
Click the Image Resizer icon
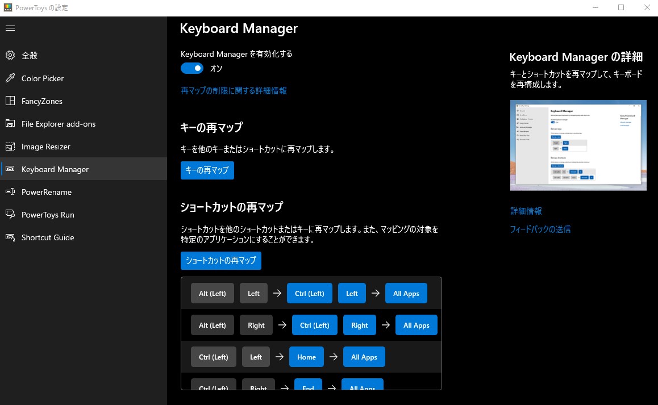click(10, 147)
